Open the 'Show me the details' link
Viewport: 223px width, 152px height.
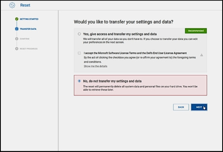[95, 66]
